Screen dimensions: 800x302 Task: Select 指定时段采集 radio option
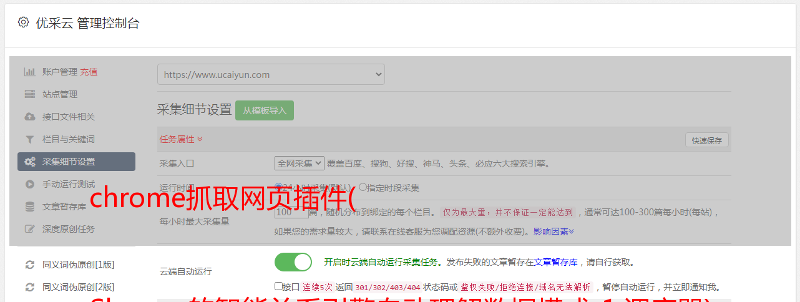(x=363, y=187)
